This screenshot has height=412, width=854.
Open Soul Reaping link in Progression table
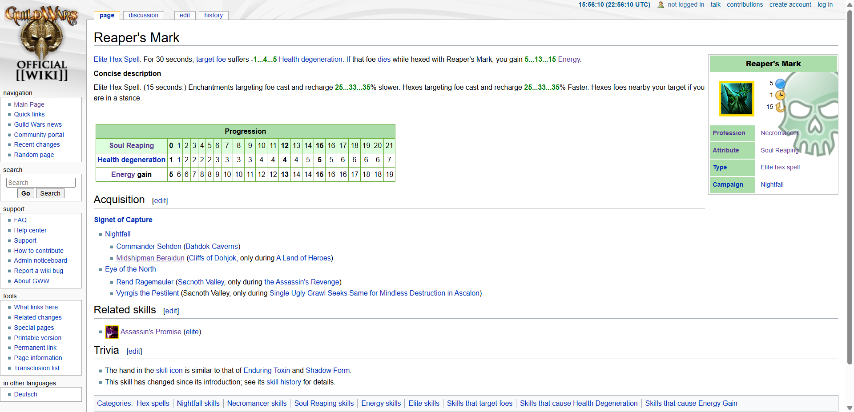(x=132, y=146)
